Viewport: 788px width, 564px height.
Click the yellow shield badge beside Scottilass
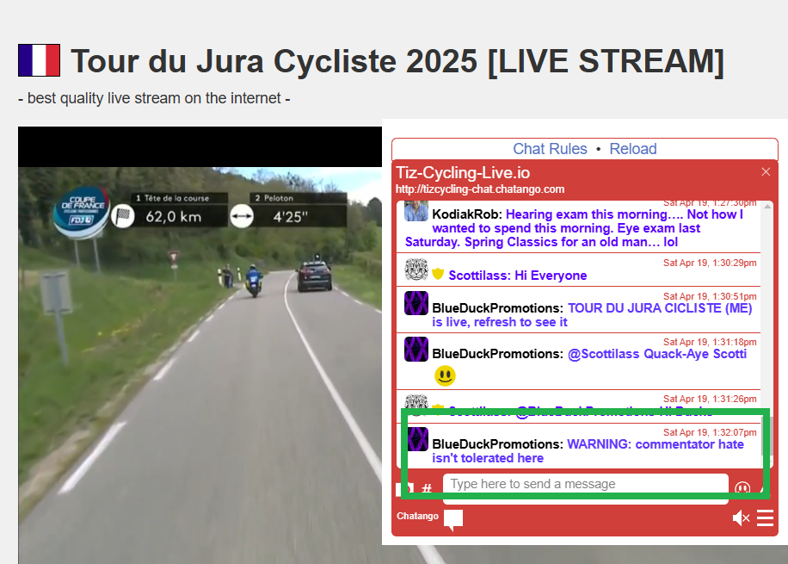(438, 274)
